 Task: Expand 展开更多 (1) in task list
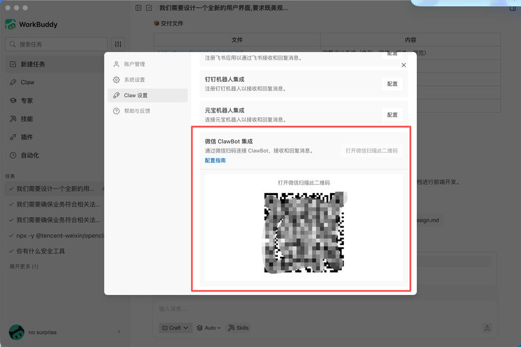(24, 266)
